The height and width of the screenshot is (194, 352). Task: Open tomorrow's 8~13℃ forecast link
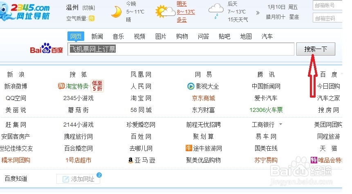tap(186, 12)
